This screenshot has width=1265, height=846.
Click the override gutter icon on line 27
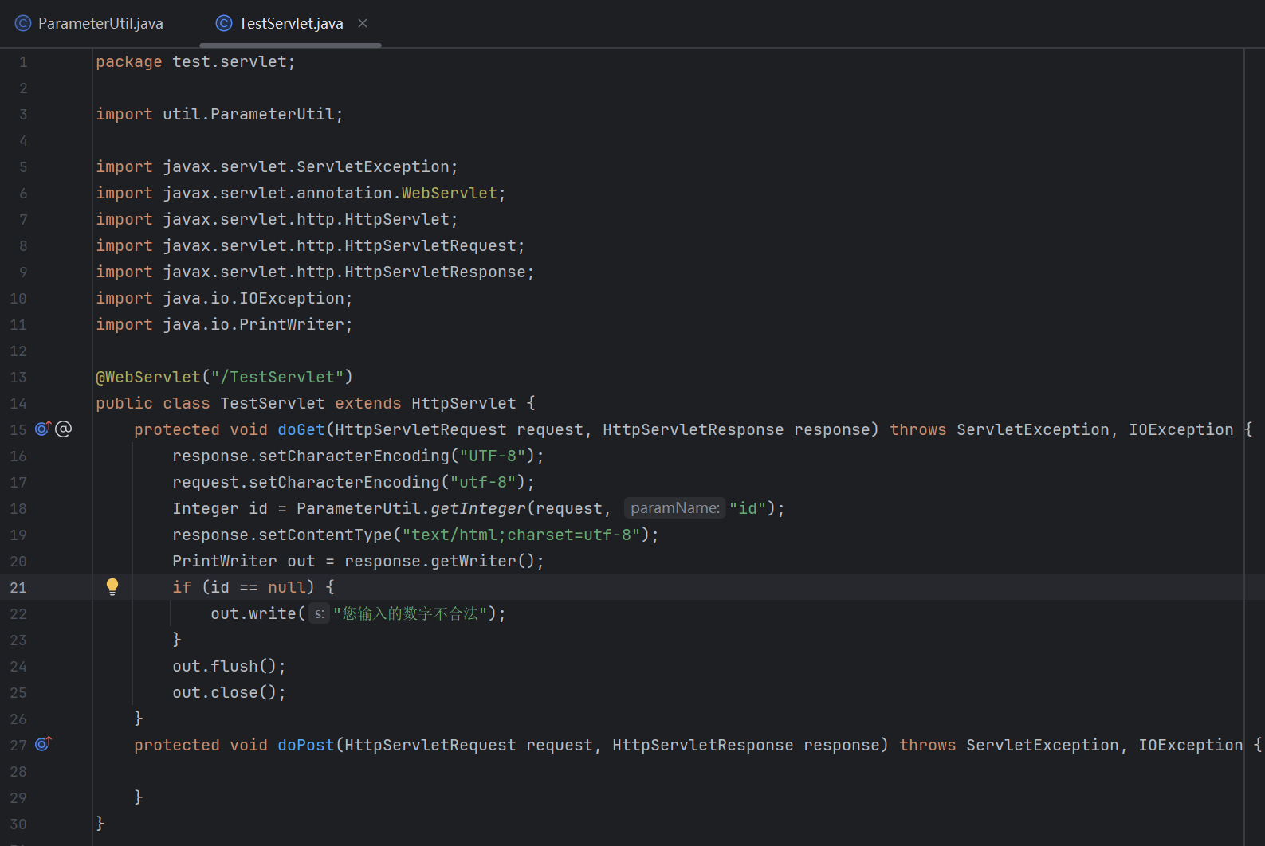tap(43, 744)
